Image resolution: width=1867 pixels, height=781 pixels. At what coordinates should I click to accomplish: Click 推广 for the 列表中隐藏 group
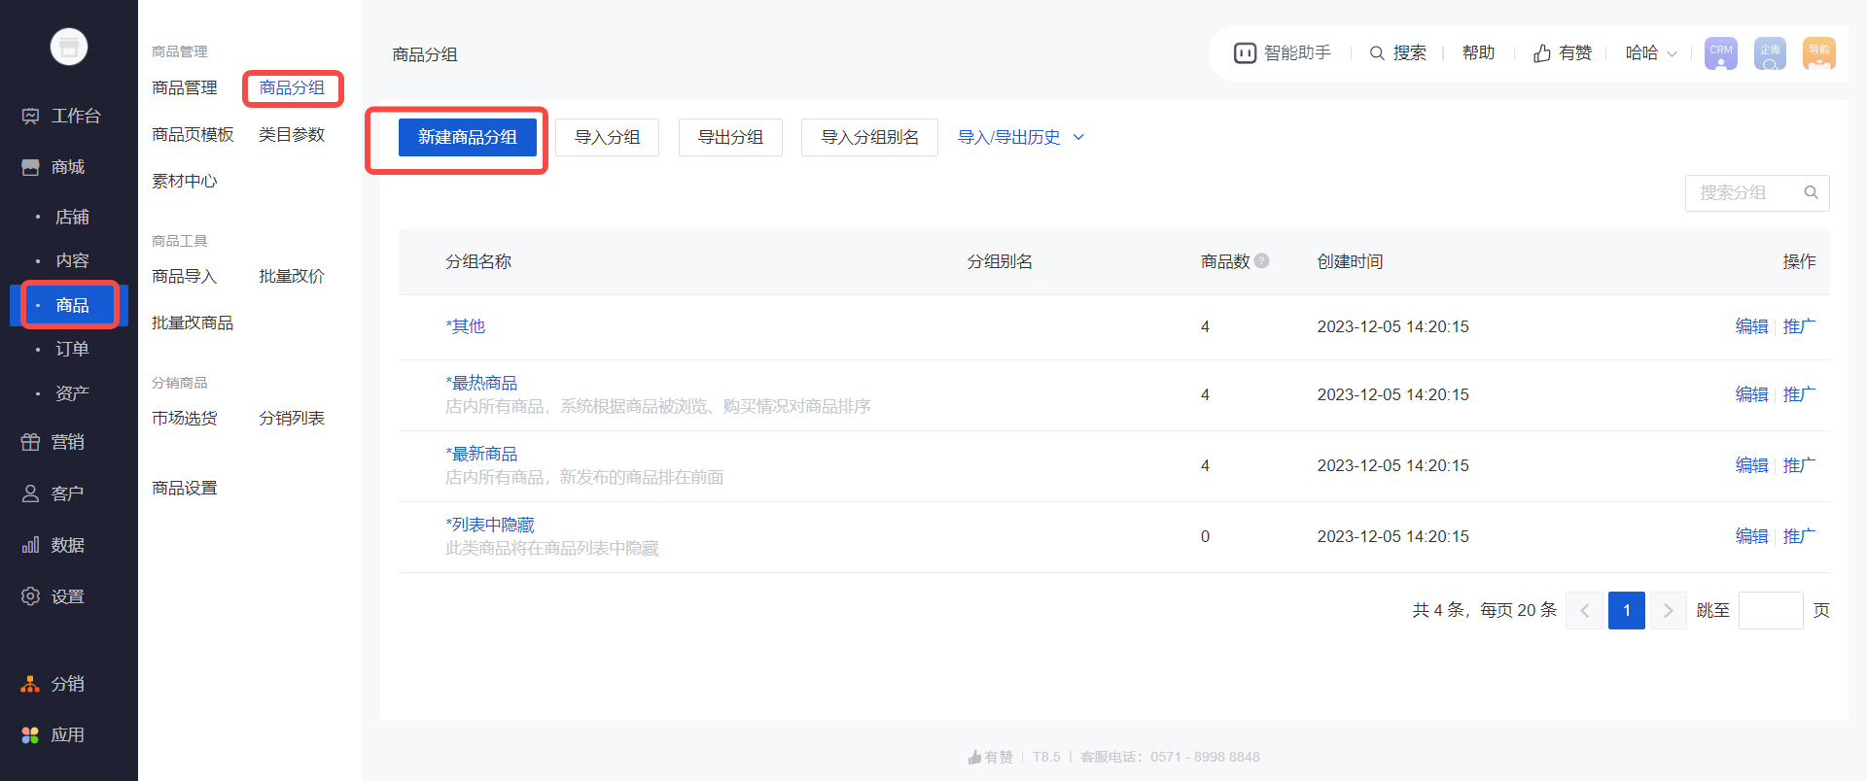coord(1798,536)
